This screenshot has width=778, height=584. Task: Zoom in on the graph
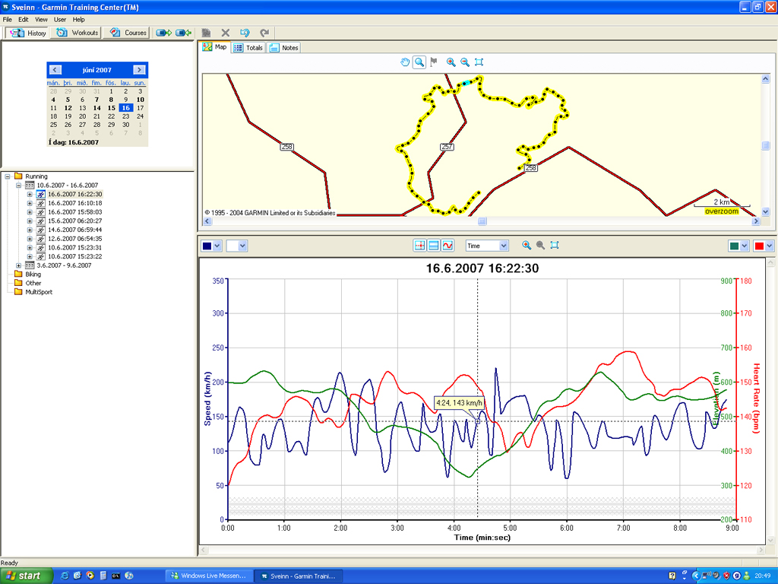[x=527, y=246]
